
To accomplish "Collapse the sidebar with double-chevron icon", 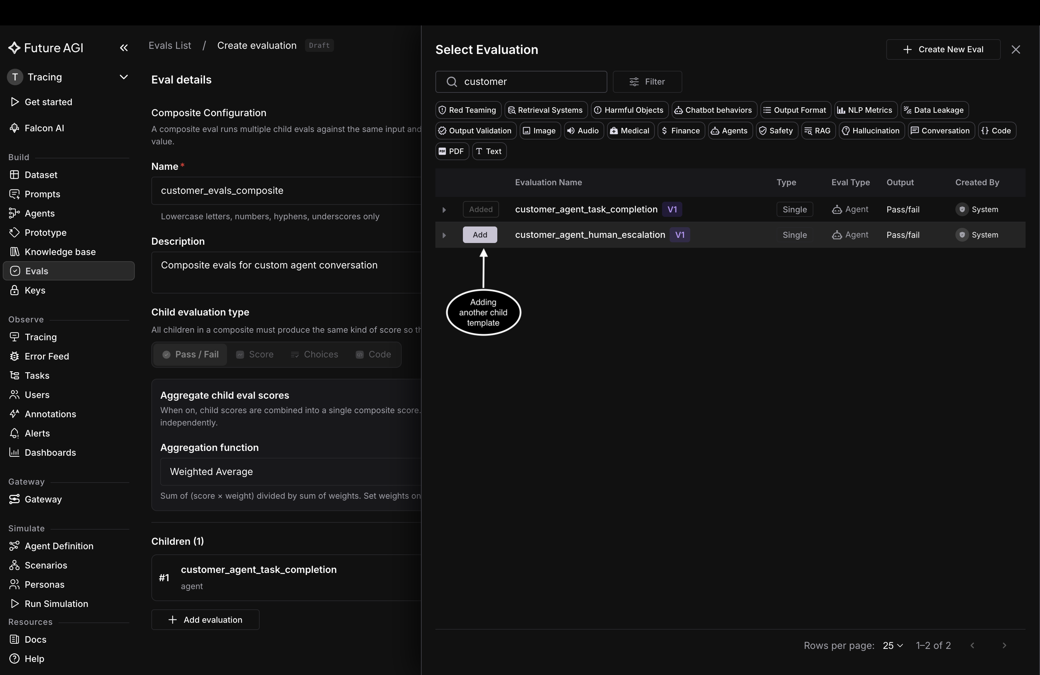I will click(124, 47).
